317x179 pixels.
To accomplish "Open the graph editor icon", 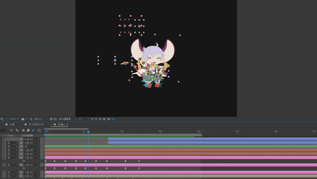I will tap(39, 130).
